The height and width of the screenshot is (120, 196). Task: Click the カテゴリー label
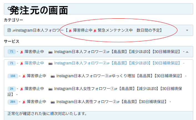point(14,20)
